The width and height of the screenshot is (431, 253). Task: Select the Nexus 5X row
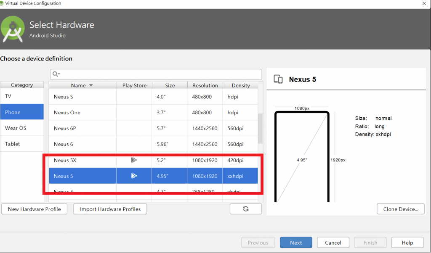(x=153, y=160)
